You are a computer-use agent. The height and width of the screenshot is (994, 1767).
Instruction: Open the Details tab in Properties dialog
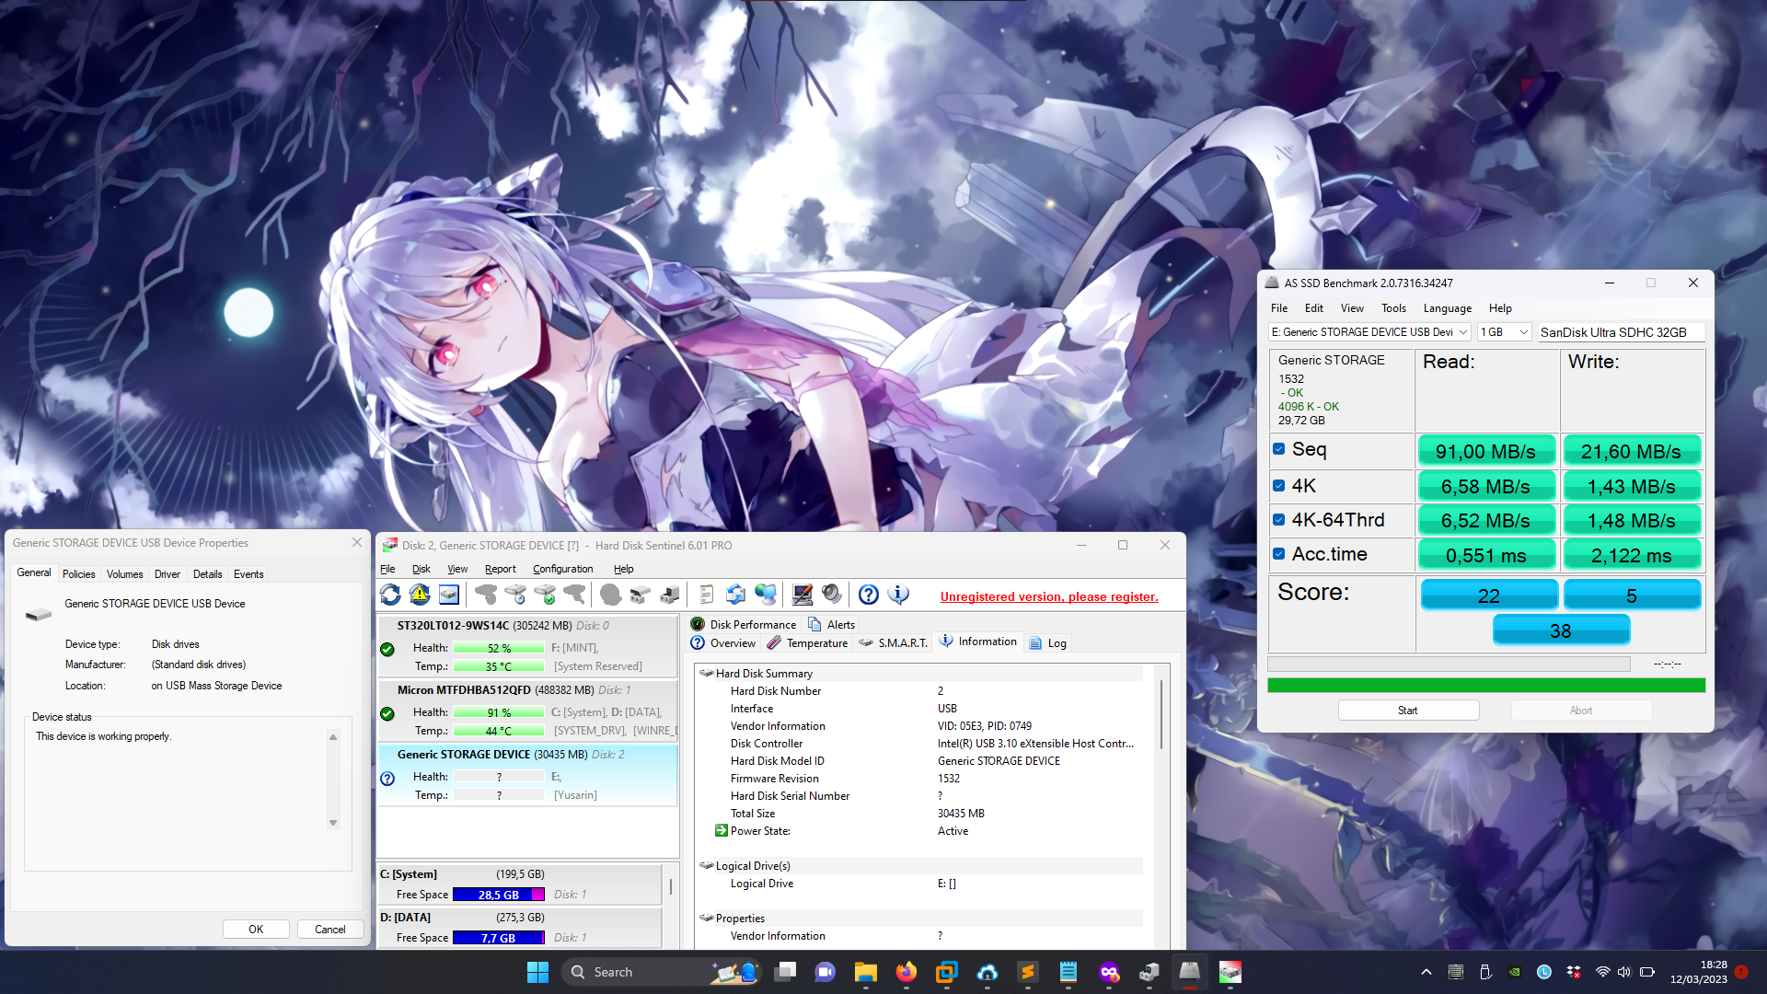point(208,574)
